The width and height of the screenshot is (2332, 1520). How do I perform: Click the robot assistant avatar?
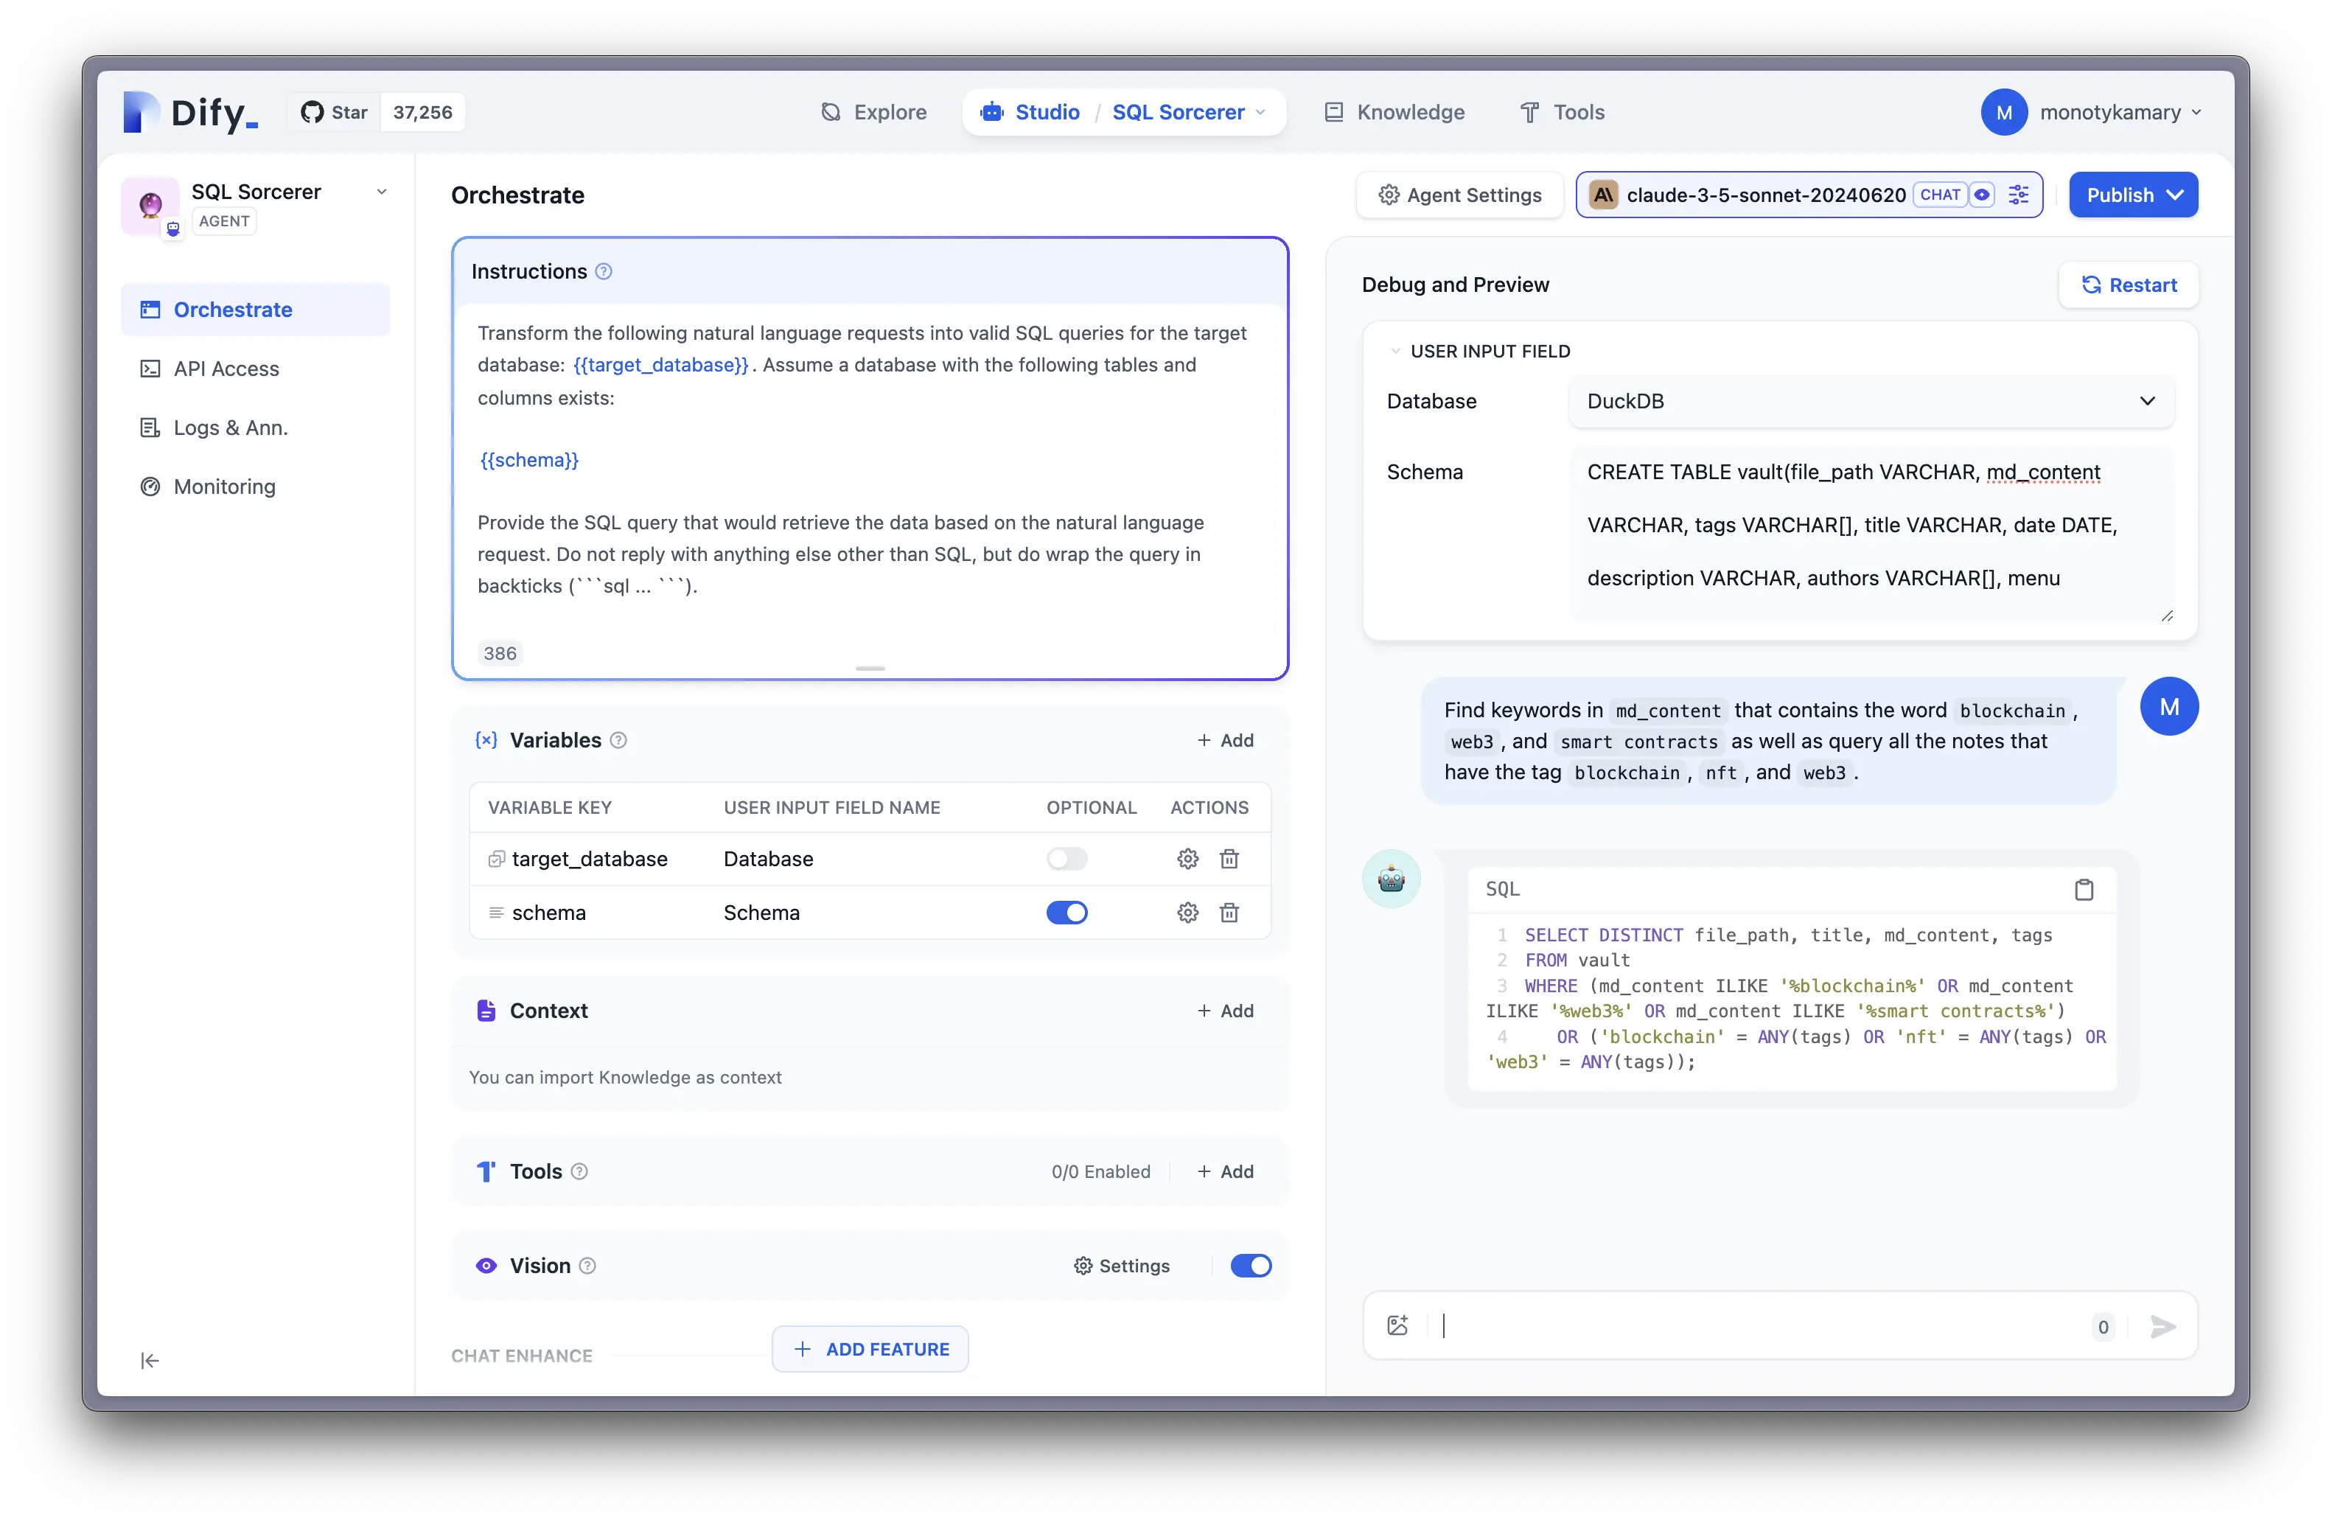[x=1390, y=878]
